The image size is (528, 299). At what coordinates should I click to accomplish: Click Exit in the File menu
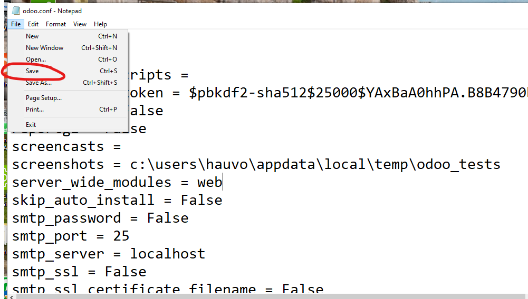tap(31, 125)
